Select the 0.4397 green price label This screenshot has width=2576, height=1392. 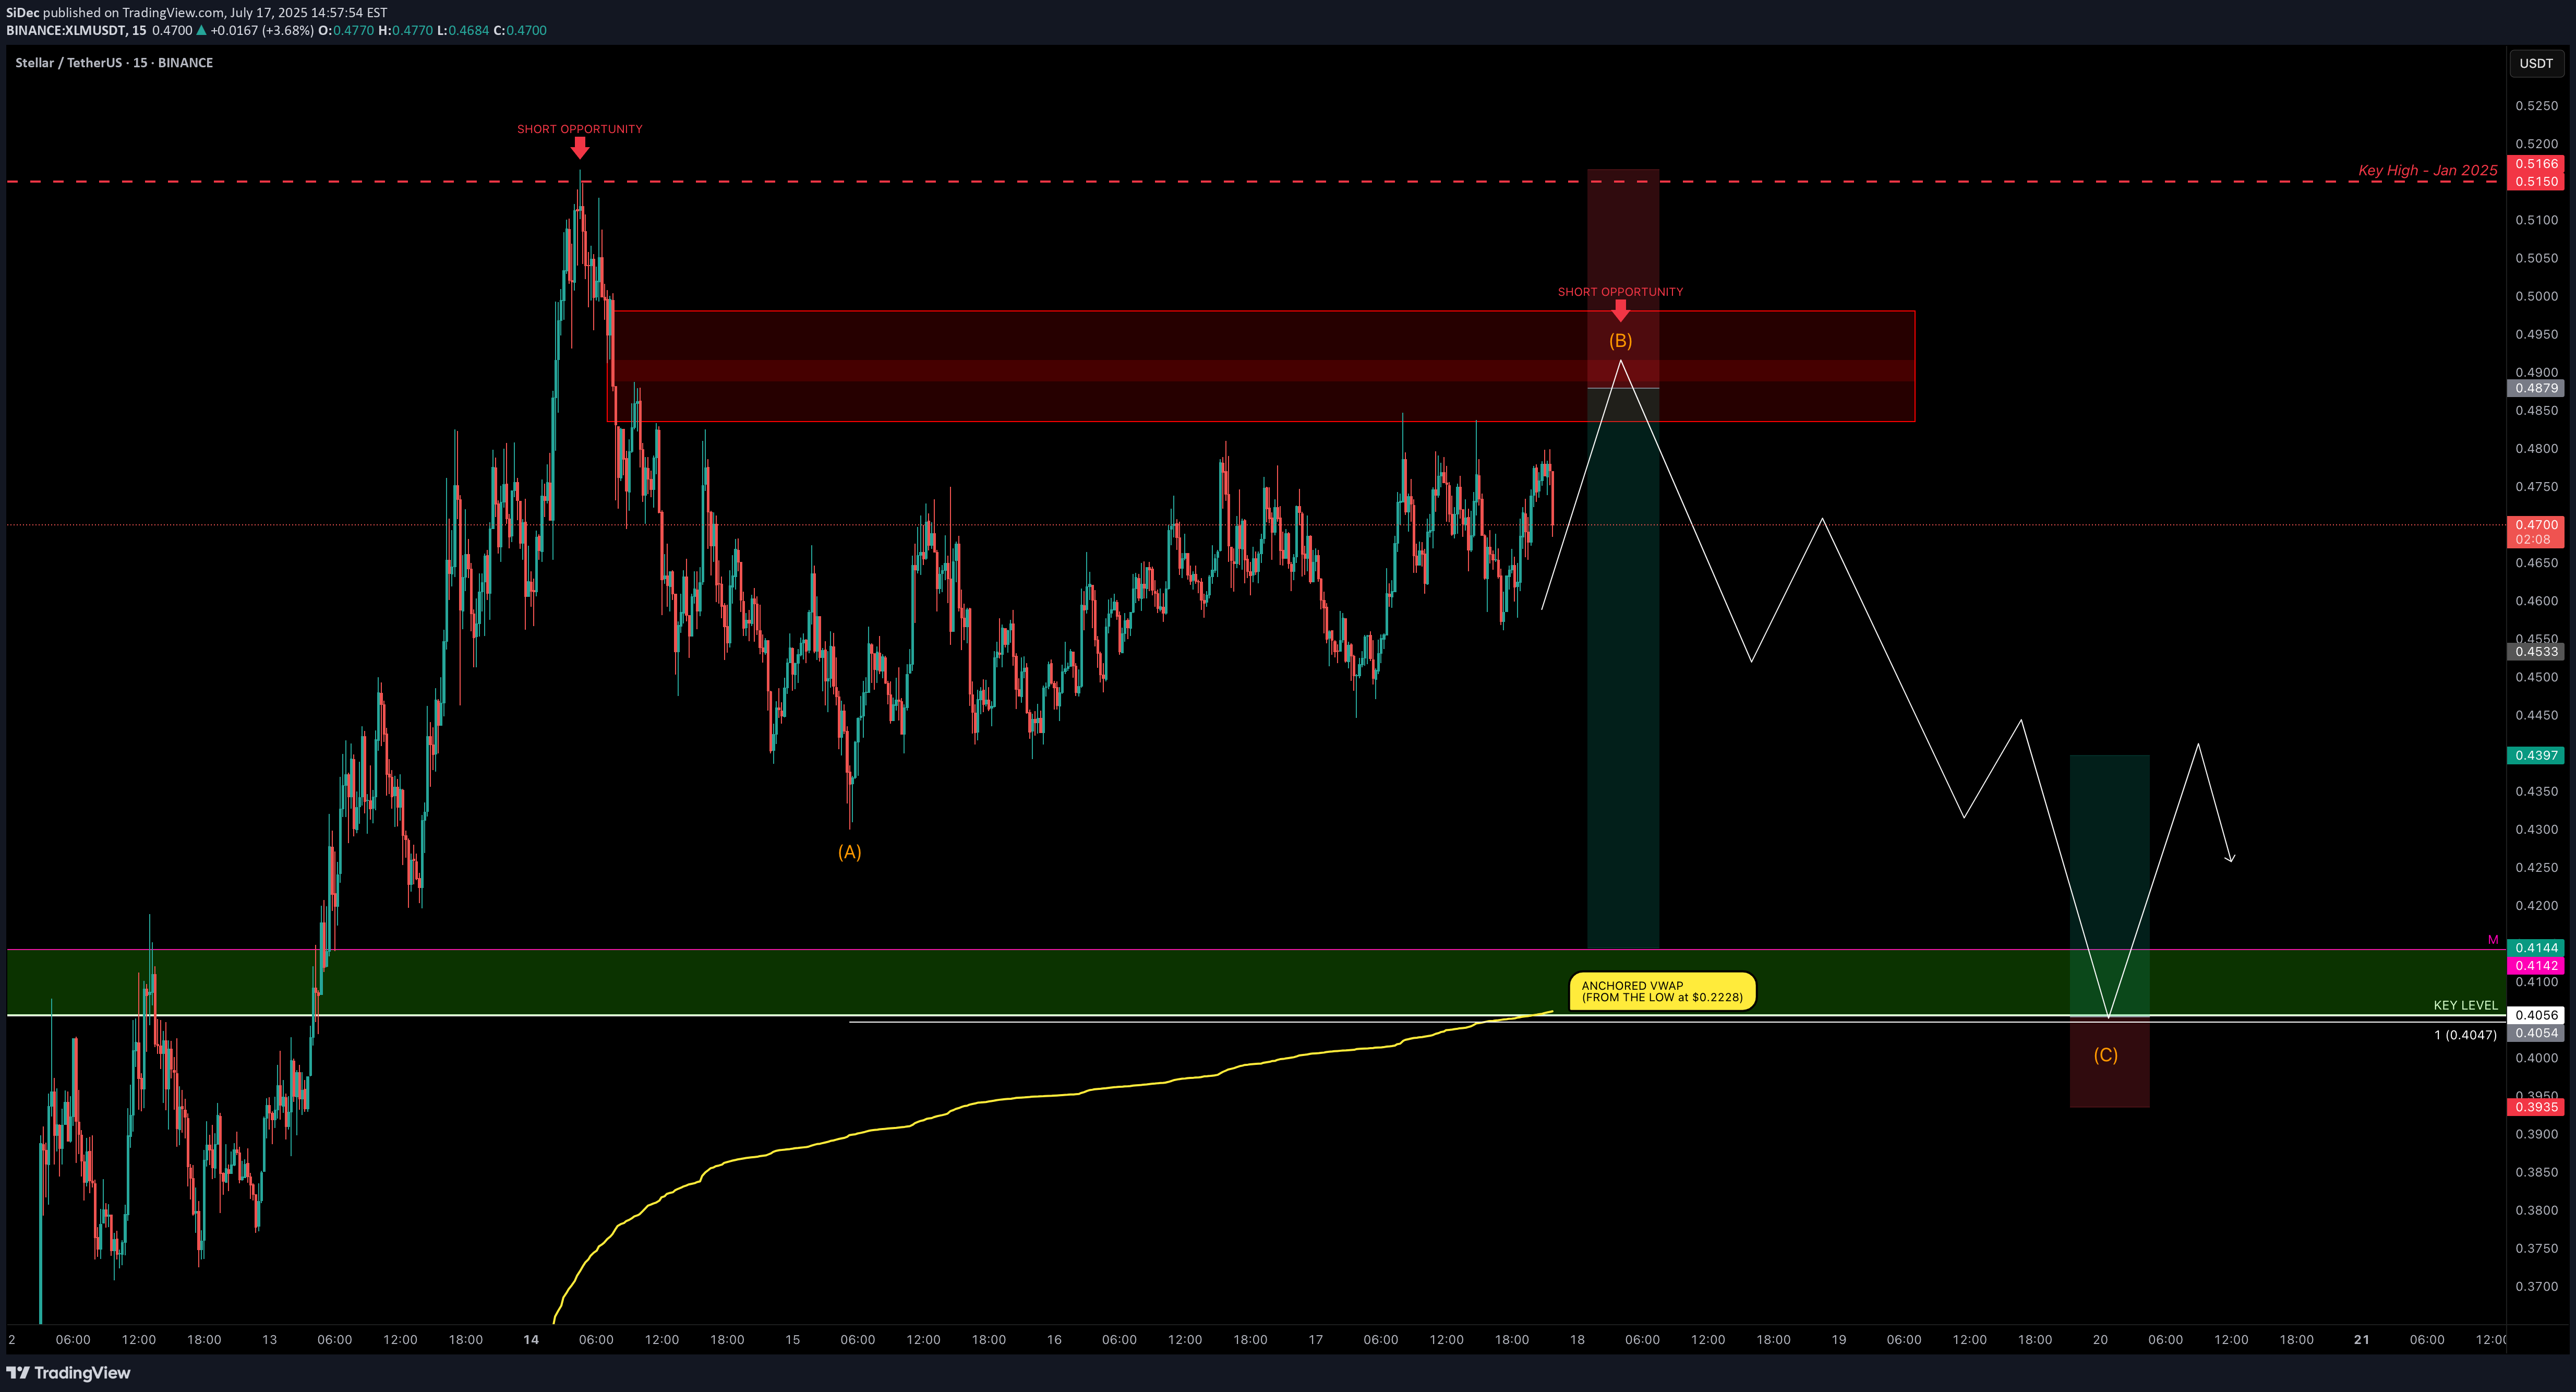2535,756
